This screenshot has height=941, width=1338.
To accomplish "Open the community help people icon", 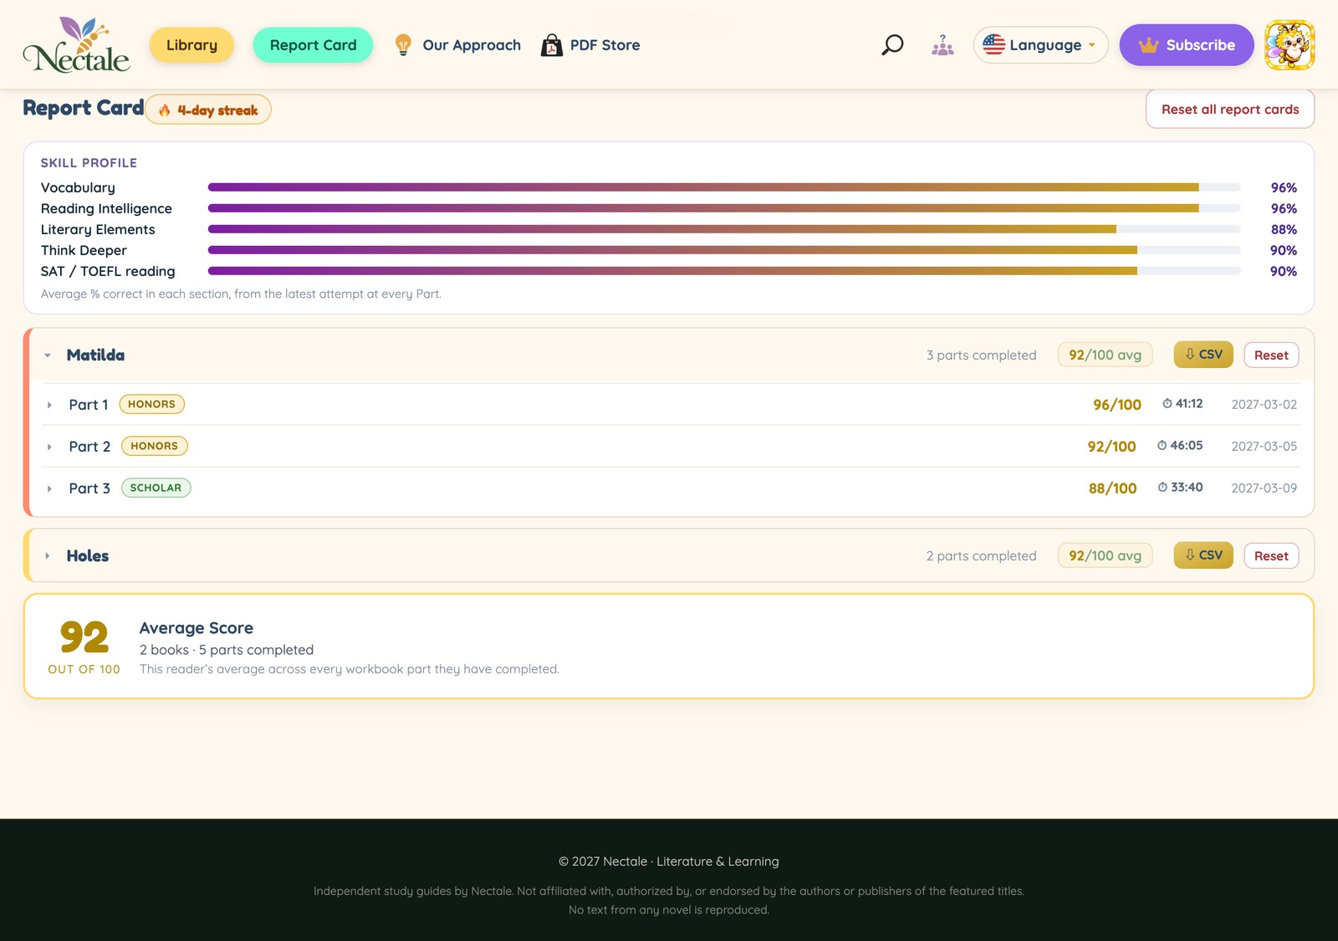I will pyautogui.click(x=942, y=45).
